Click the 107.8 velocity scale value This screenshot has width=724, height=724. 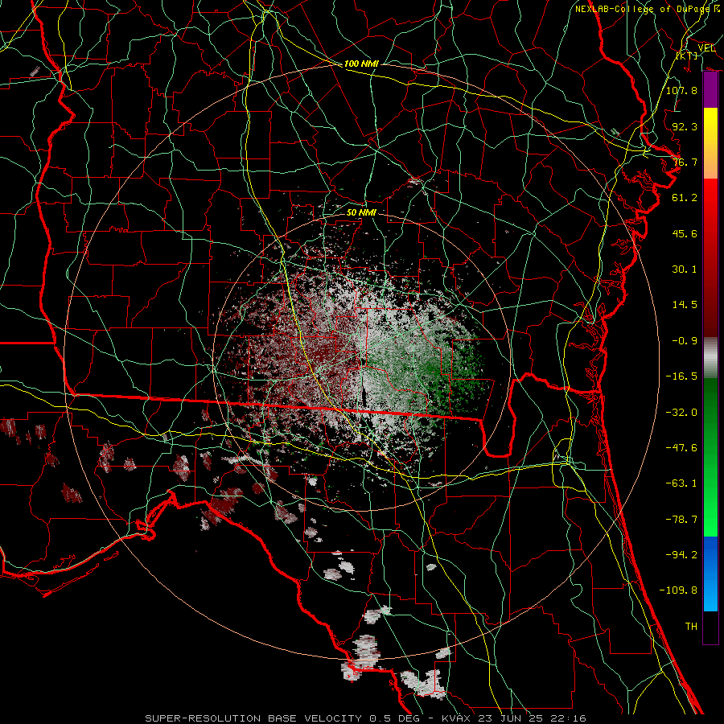click(681, 90)
